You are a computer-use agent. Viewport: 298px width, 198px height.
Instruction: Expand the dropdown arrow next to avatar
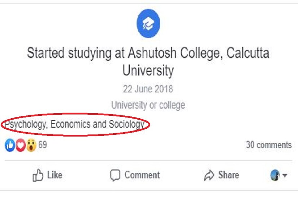point(285,176)
